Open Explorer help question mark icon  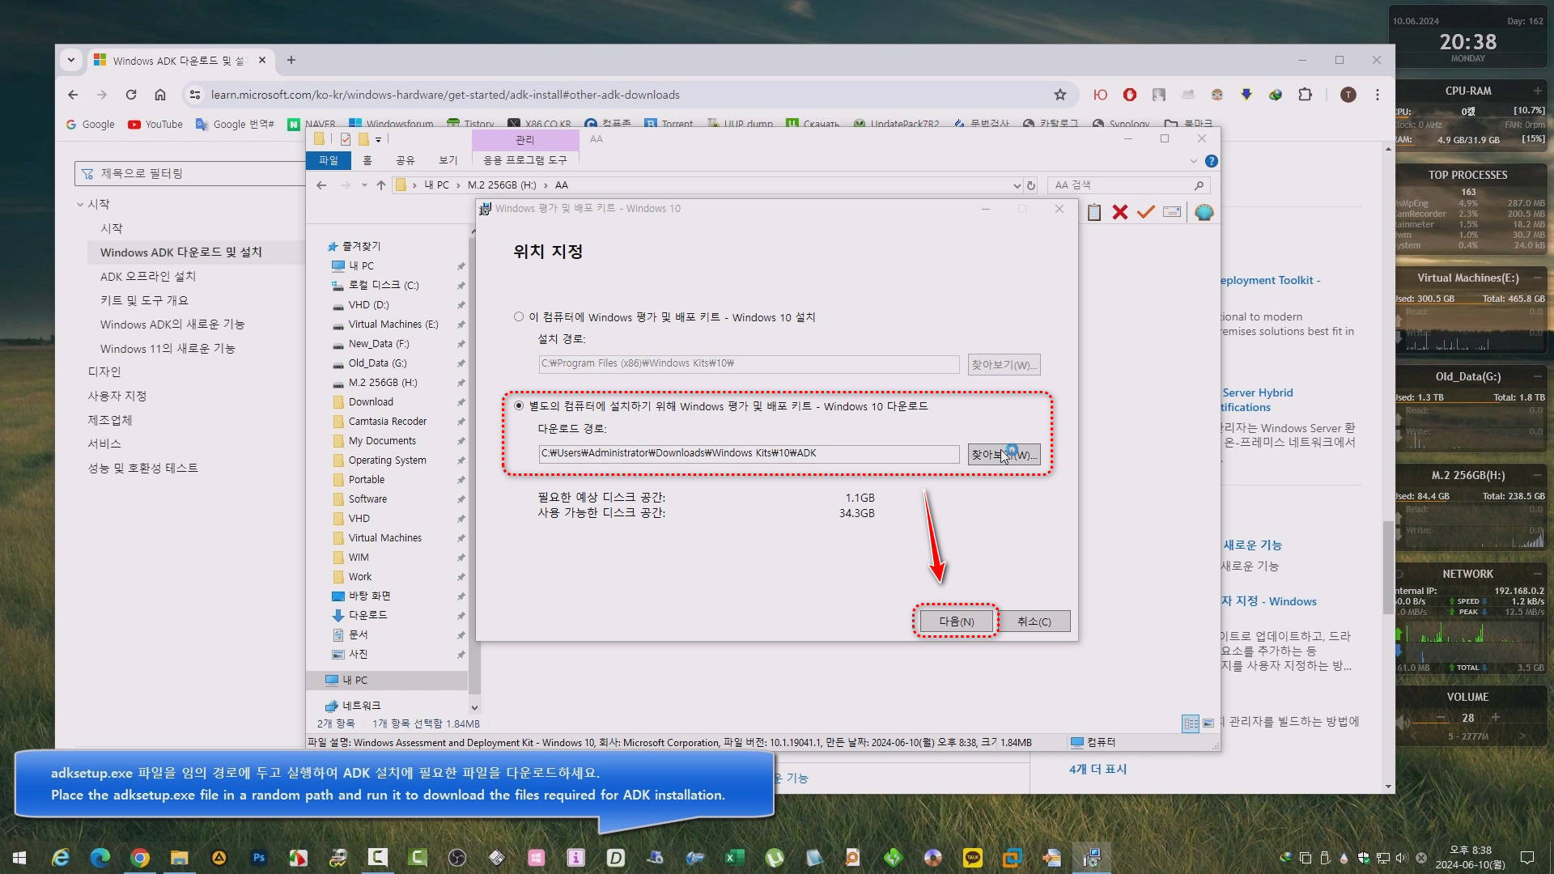pyautogui.click(x=1211, y=161)
